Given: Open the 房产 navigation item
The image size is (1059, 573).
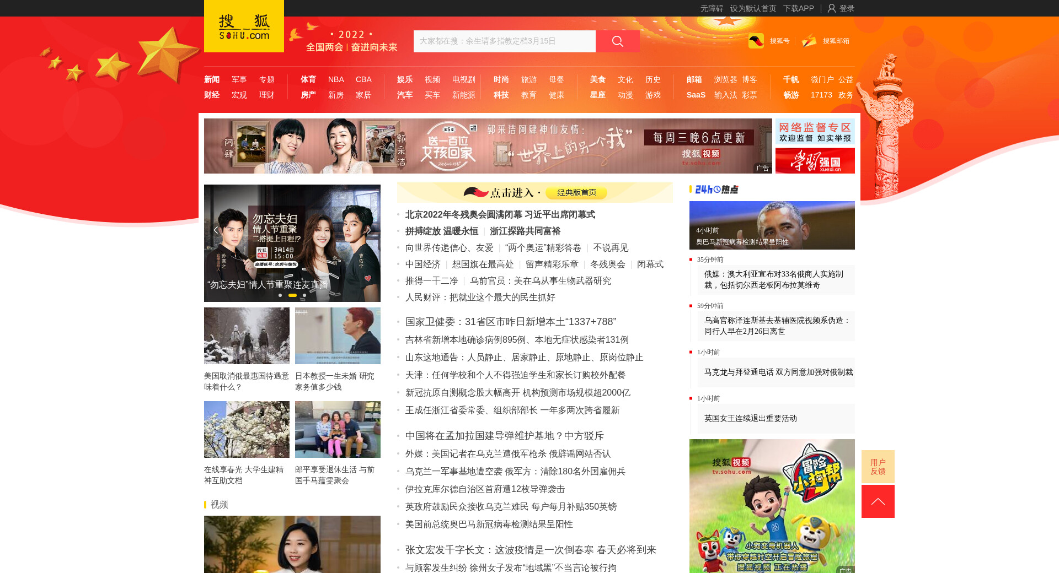Looking at the screenshot, I should point(308,95).
